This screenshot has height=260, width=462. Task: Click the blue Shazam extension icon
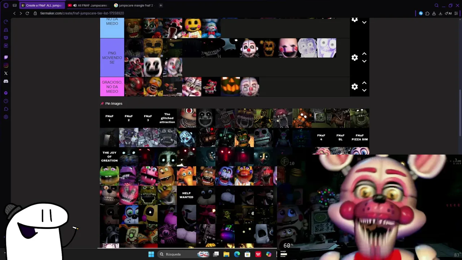tap(421, 13)
